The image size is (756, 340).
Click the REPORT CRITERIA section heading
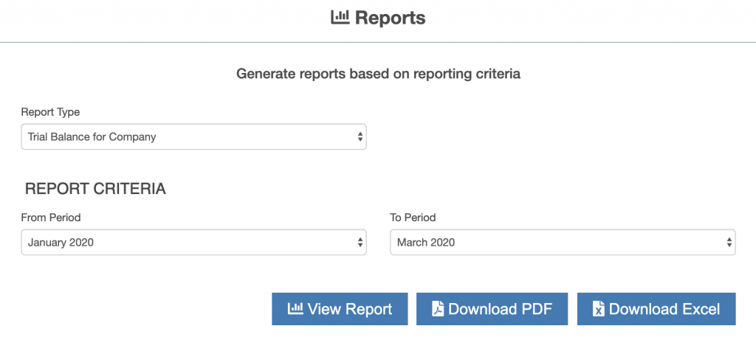click(x=95, y=189)
